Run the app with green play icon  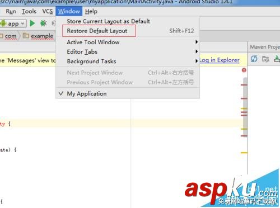click(32, 23)
